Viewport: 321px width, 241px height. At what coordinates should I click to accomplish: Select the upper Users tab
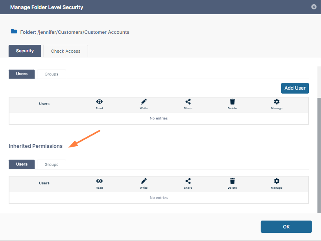point(22,74)
